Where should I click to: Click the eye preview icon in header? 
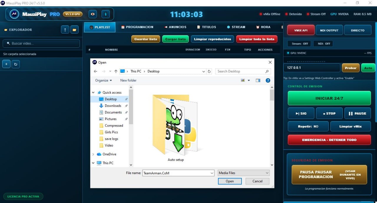pos(93,14)
